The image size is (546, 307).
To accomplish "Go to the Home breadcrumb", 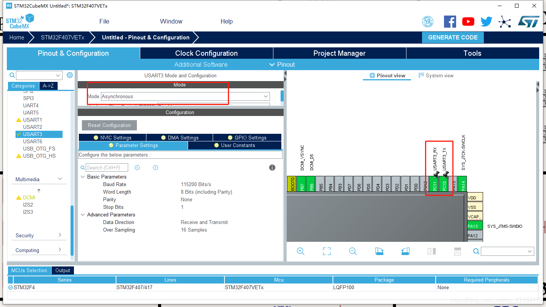I will pyautogui.click(x=17, y=38).
